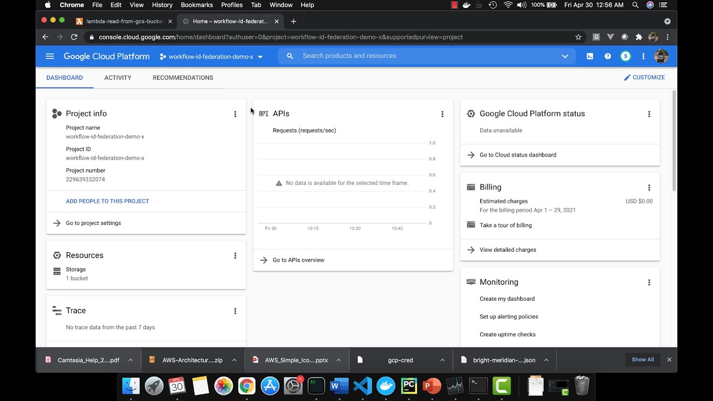Open Chrome three-dot menu
The width and height of the screenshot is (713, 401).
pos(667,37)
